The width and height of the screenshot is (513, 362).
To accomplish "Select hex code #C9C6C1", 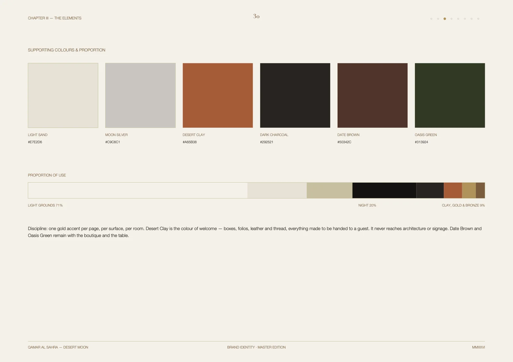I will coord(113,142).
